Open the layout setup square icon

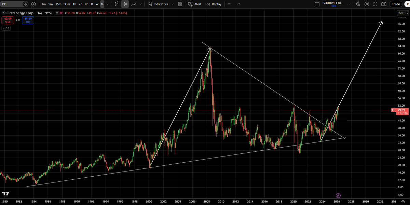click(317, 4)
